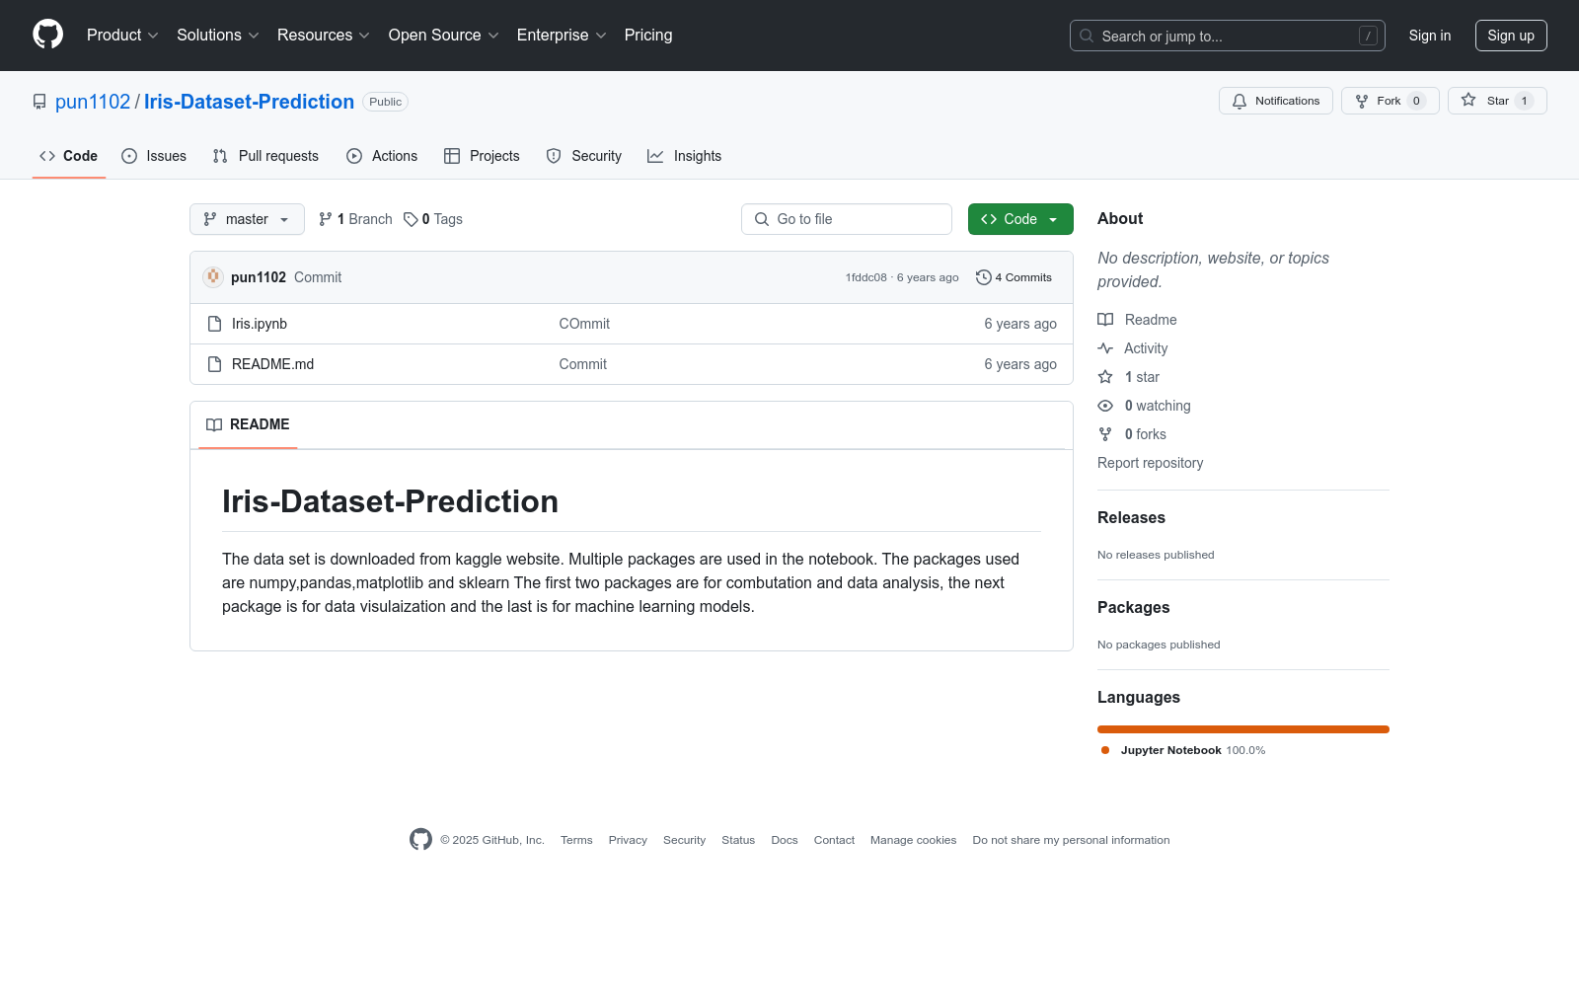Open the Pull requests tab
The width and height of the screenshot is (1579, 987).
point(265,156)
